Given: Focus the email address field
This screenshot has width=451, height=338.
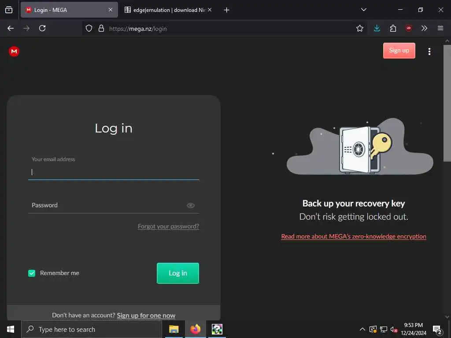Looking at the screenshot, I should 113,172.
